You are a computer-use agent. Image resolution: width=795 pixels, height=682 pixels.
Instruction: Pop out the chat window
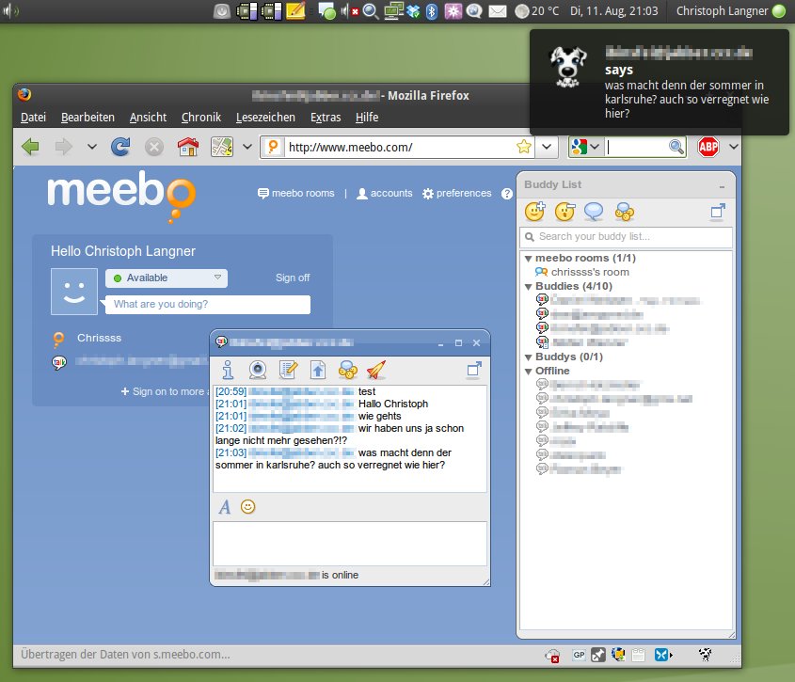coord(474,369)
